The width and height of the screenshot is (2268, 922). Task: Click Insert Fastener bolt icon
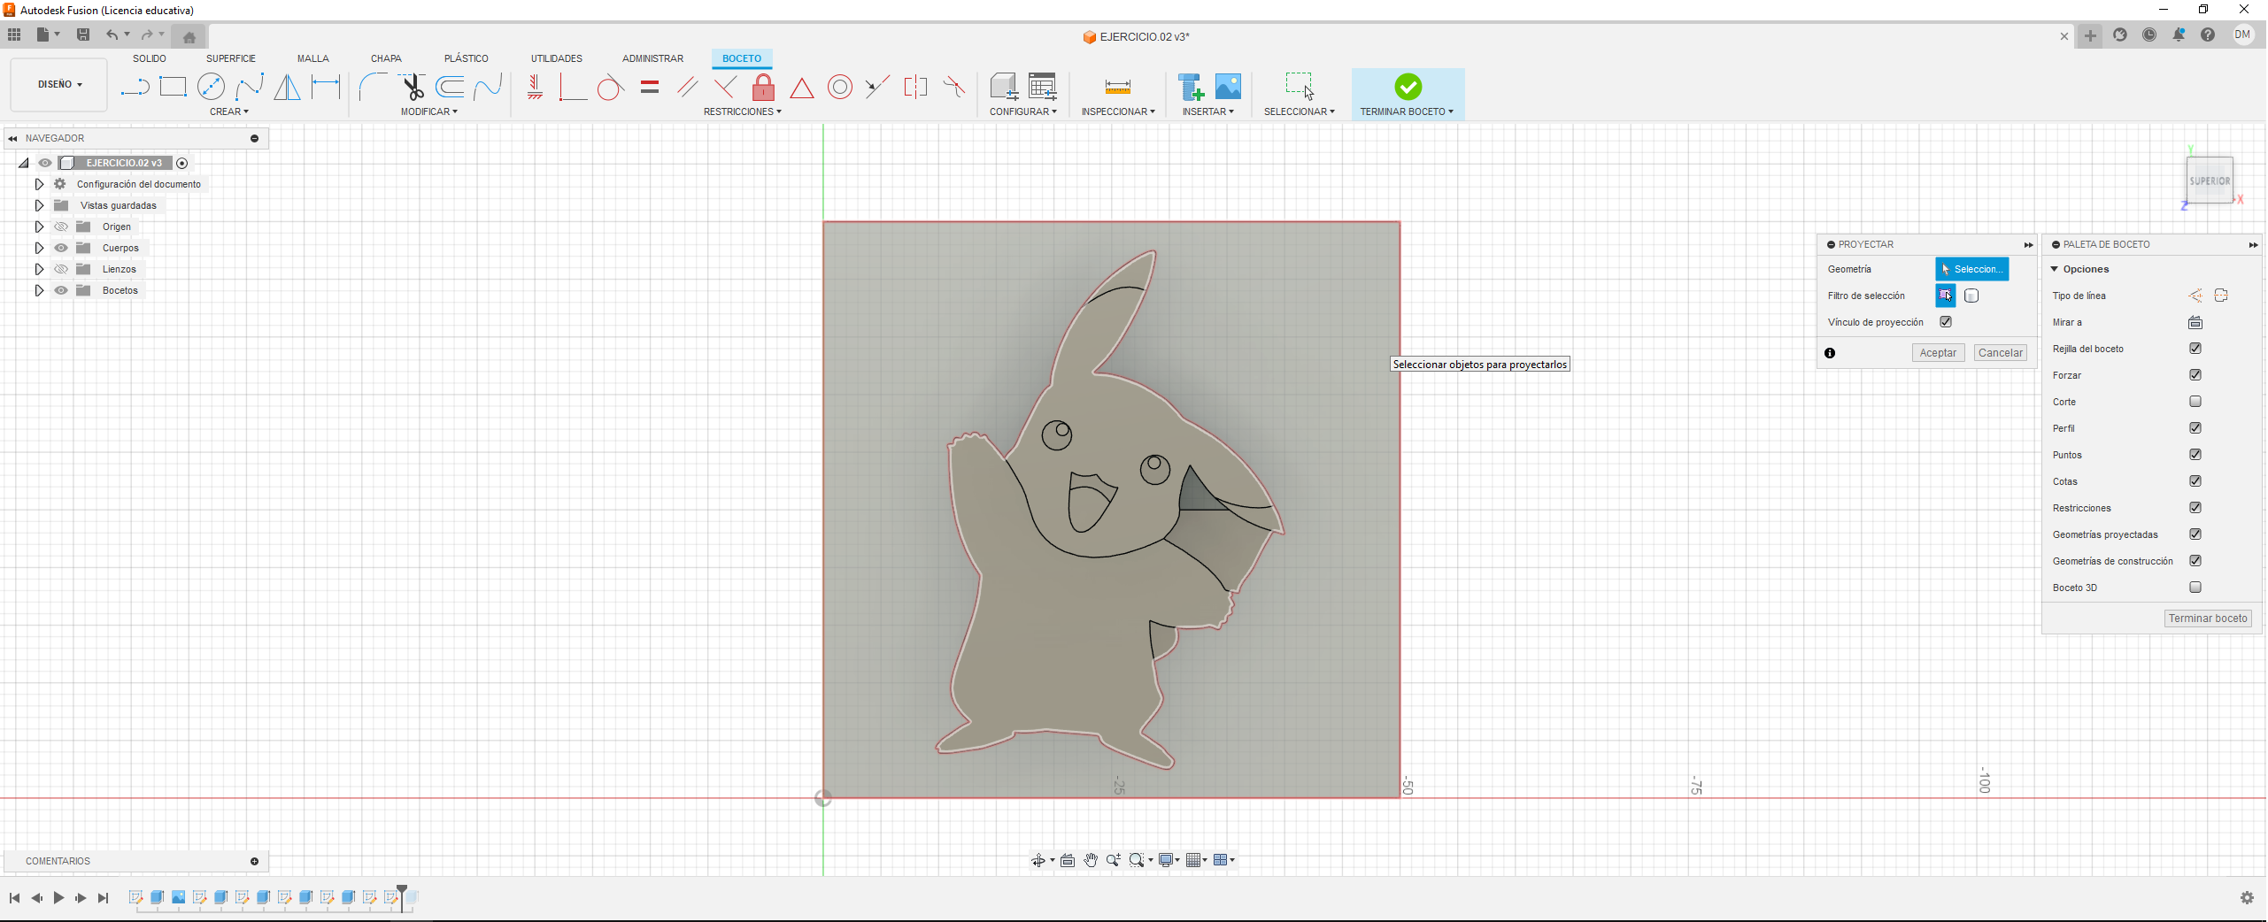tap(1191, 87)
